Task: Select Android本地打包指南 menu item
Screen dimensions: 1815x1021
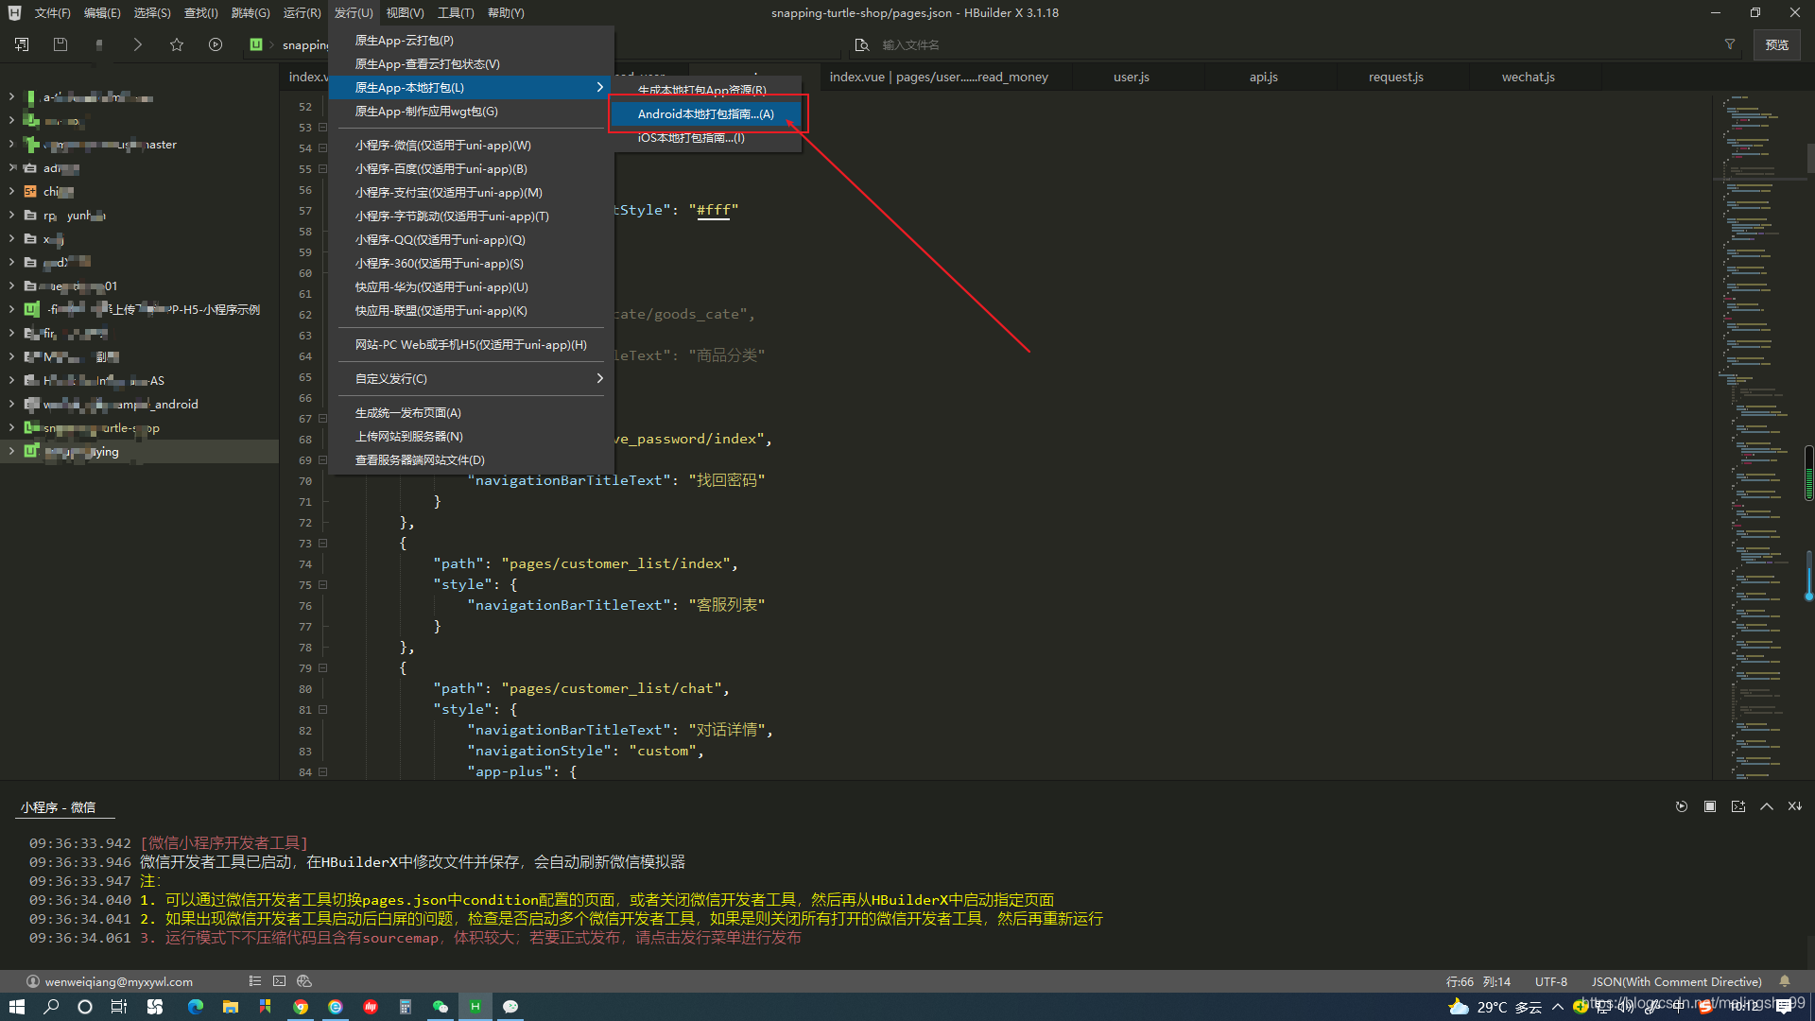Action: pyautogui.click(x=705, y=113)
